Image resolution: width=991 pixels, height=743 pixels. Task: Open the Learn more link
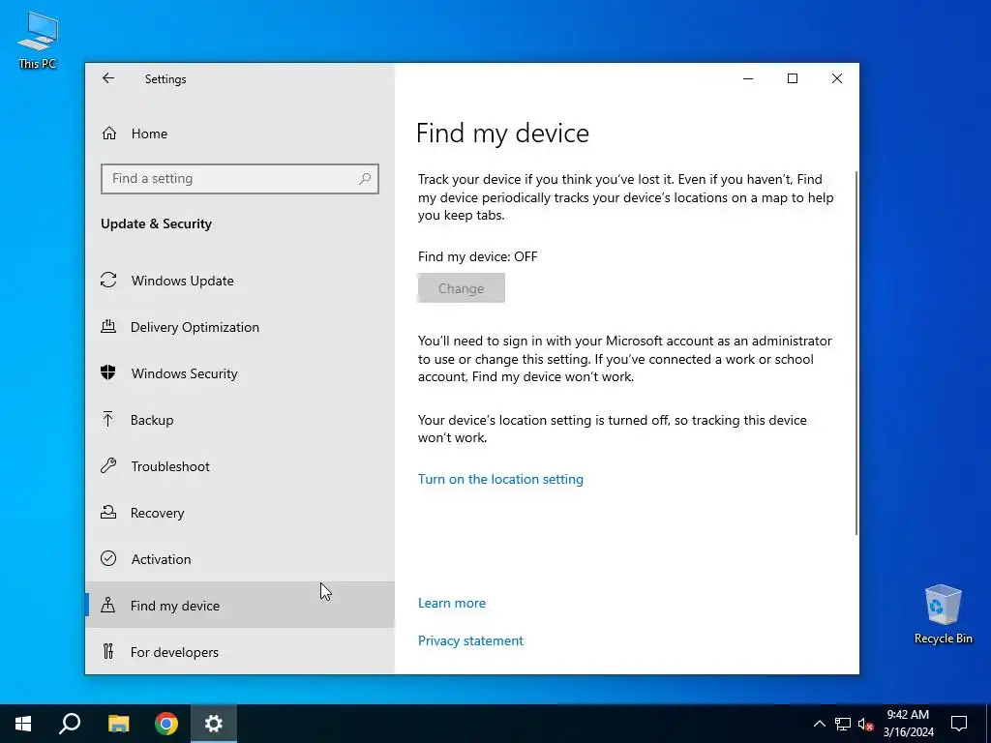click(452, 603)
